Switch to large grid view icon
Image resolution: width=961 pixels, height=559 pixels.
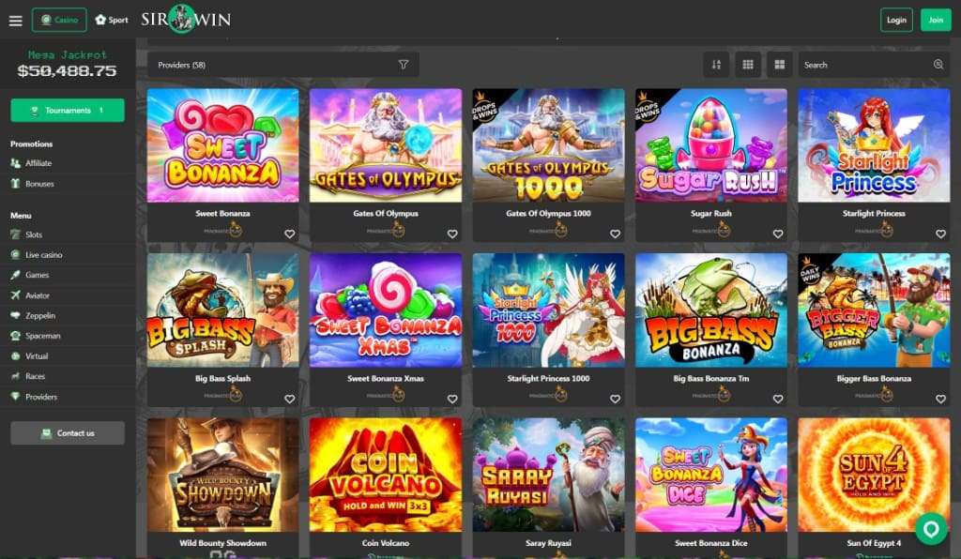(x=780, y=65)
